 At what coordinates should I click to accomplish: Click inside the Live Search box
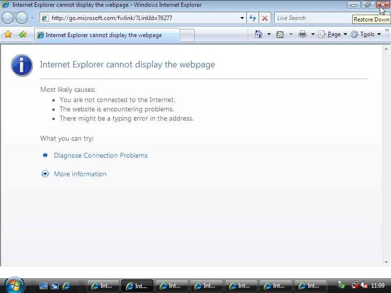(313, 18)
